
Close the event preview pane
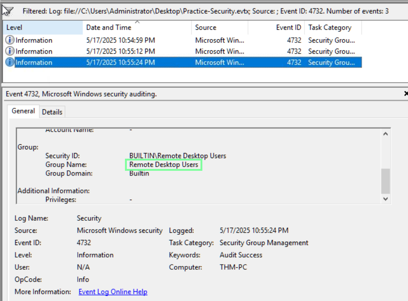(405, 94)
